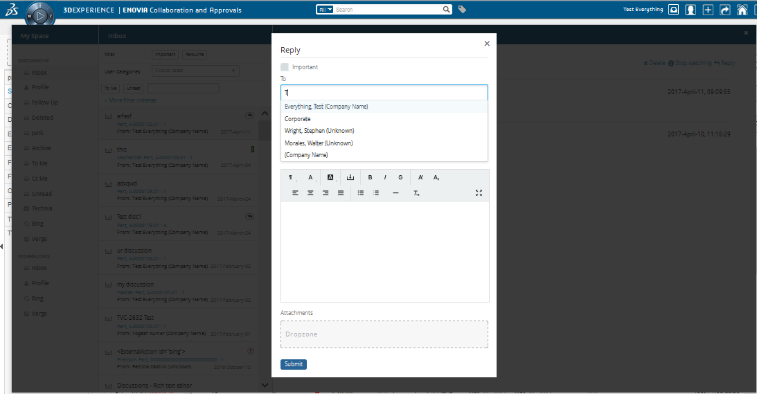This screenshot has height=405, width=757.
Task: Click the To recipient input field
Action: point(384,93)
